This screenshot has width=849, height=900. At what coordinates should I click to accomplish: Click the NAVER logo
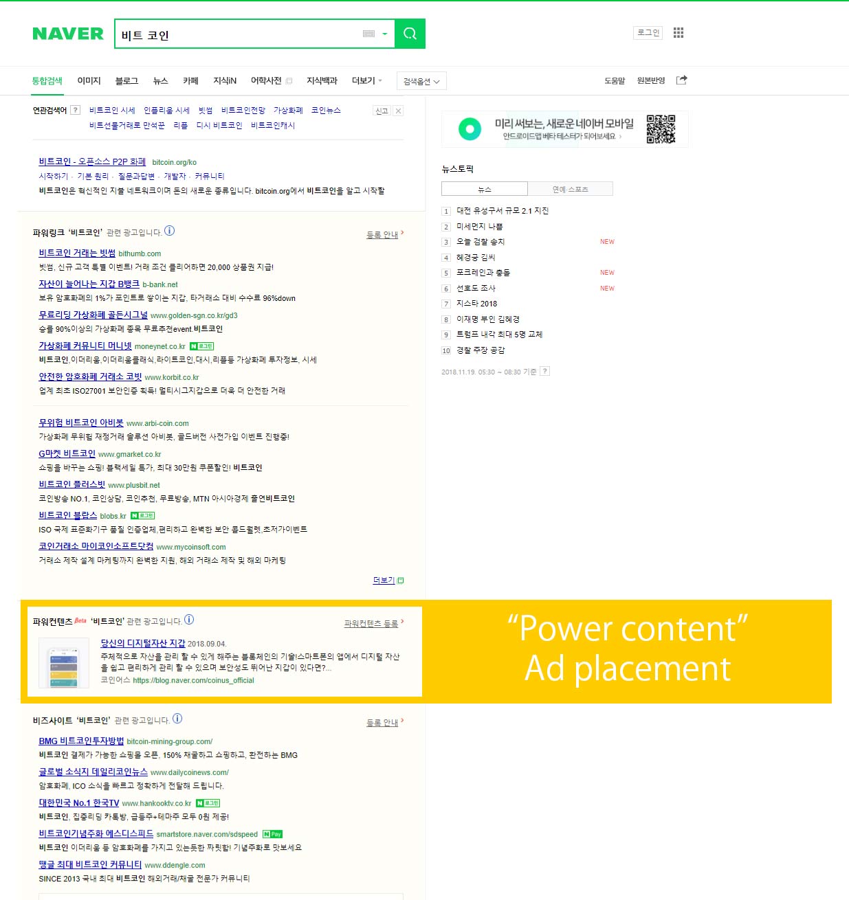(68, 34)
